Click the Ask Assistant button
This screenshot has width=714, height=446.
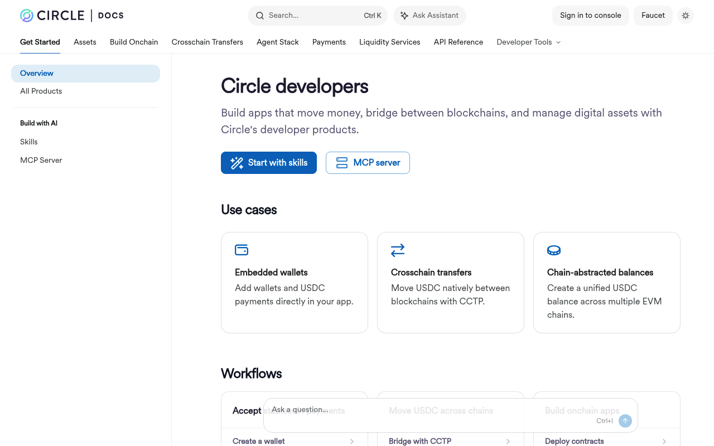click(x=430, y=16)
